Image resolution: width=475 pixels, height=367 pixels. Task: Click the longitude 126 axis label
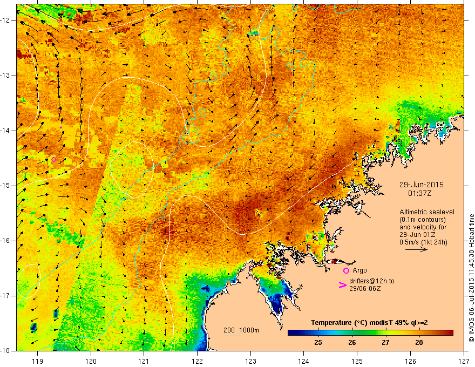[x=410, y=361]
